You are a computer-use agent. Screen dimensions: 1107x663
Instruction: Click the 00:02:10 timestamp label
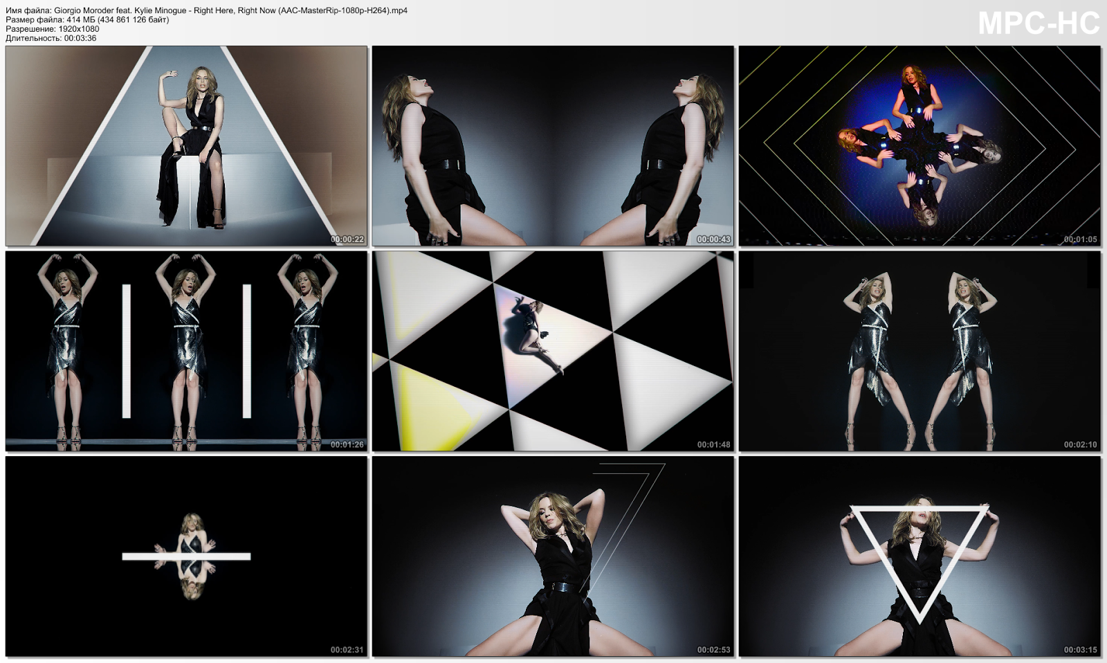1081,444
